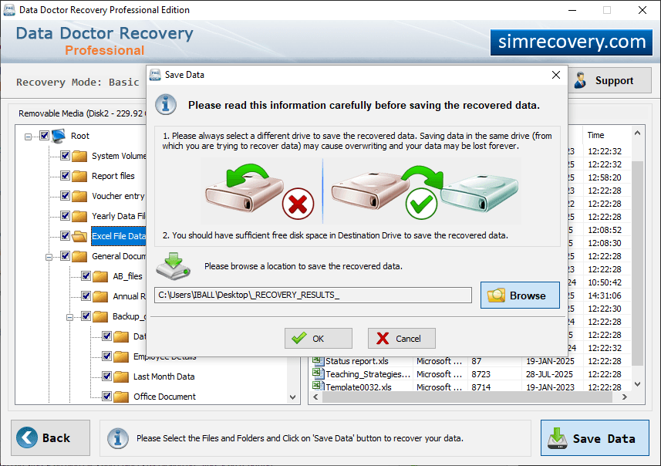Click the folder tree scroll down arrow
The width and height of the screenshot is (661, 466).
click(x=292, y=397)
